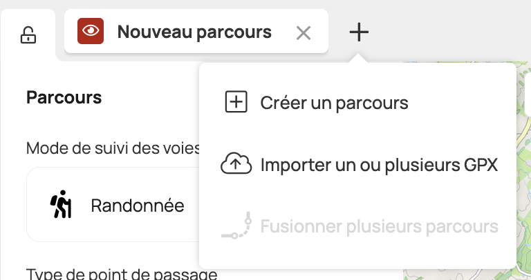Close the Nouveau parcours tab
This screenshot has width=531, height=280.
coord(303,32)
